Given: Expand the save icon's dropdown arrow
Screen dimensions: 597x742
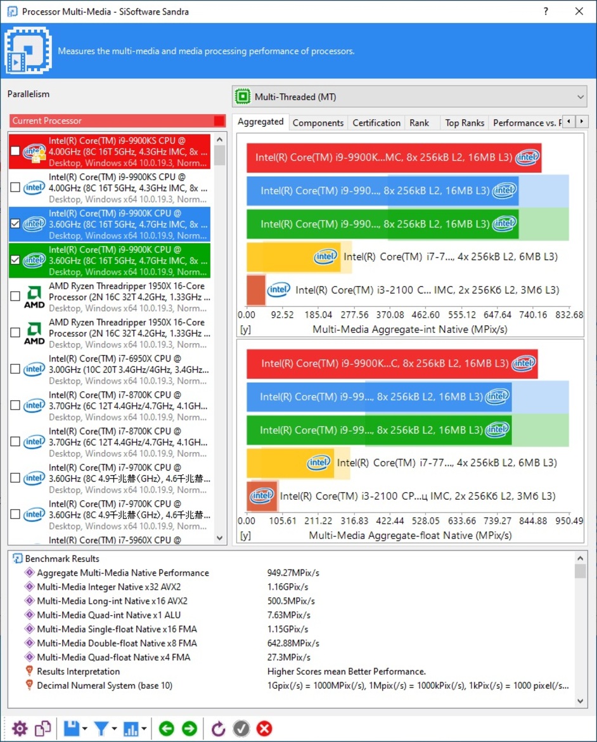Looking at the screenshot, I should (85, 729).
